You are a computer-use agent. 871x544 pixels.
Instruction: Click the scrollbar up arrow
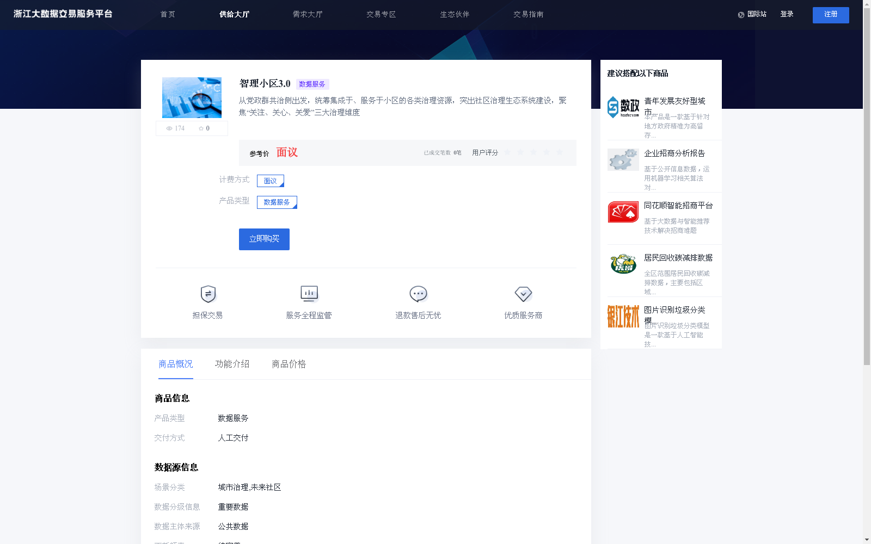(x=867, y=3)
